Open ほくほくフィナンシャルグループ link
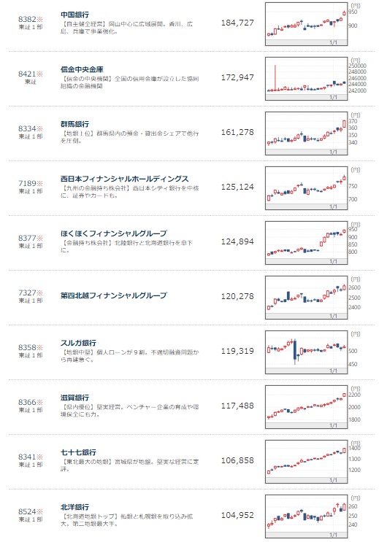The height and width of the screenshot is (542, 379). 114,233
